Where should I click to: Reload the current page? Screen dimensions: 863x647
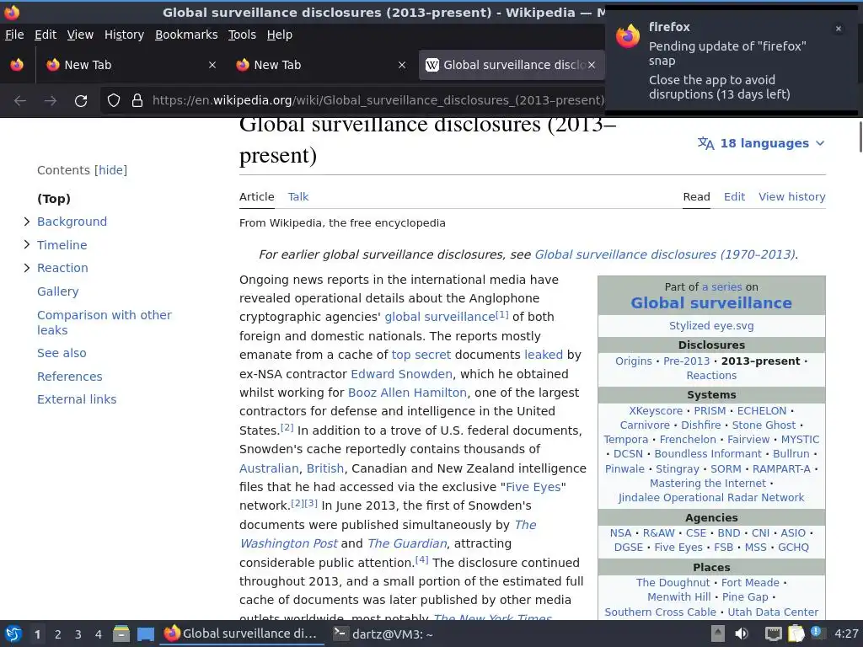click(x=81, y=101)
